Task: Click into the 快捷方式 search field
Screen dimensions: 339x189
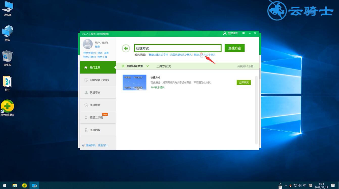Action: click(x=178, y=48)
